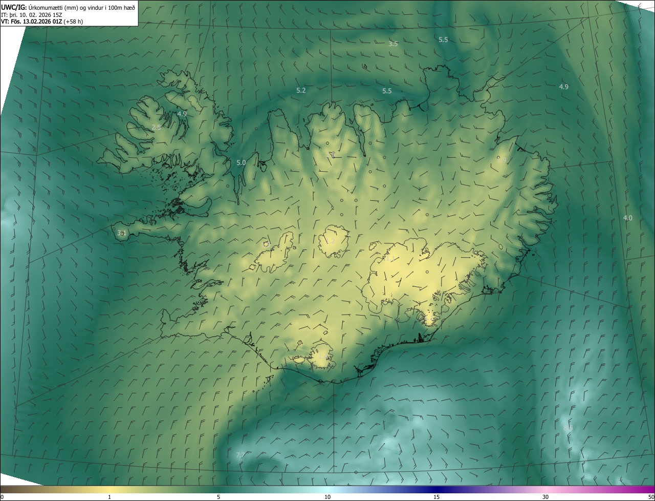Select the 4.9 label northeast of Iceland
This screenshot has height=501, width=655.
click(x=563, y=87)
